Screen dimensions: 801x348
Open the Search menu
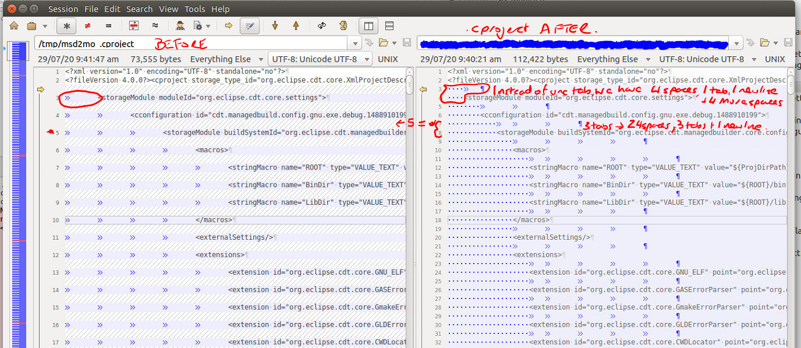(x=139, y=9)
